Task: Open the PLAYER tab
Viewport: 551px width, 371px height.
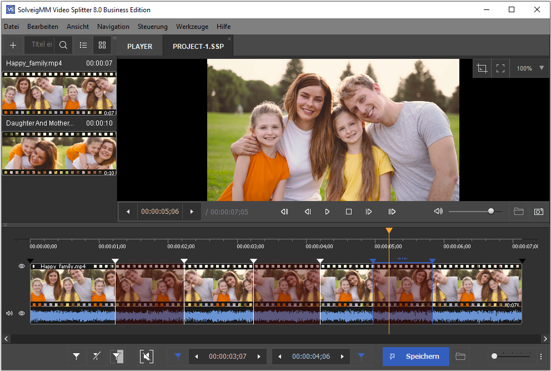Action: point(140,47)
